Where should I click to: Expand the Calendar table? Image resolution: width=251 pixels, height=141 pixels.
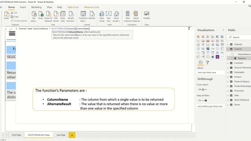pyautogui.click(x=228, y=44)
